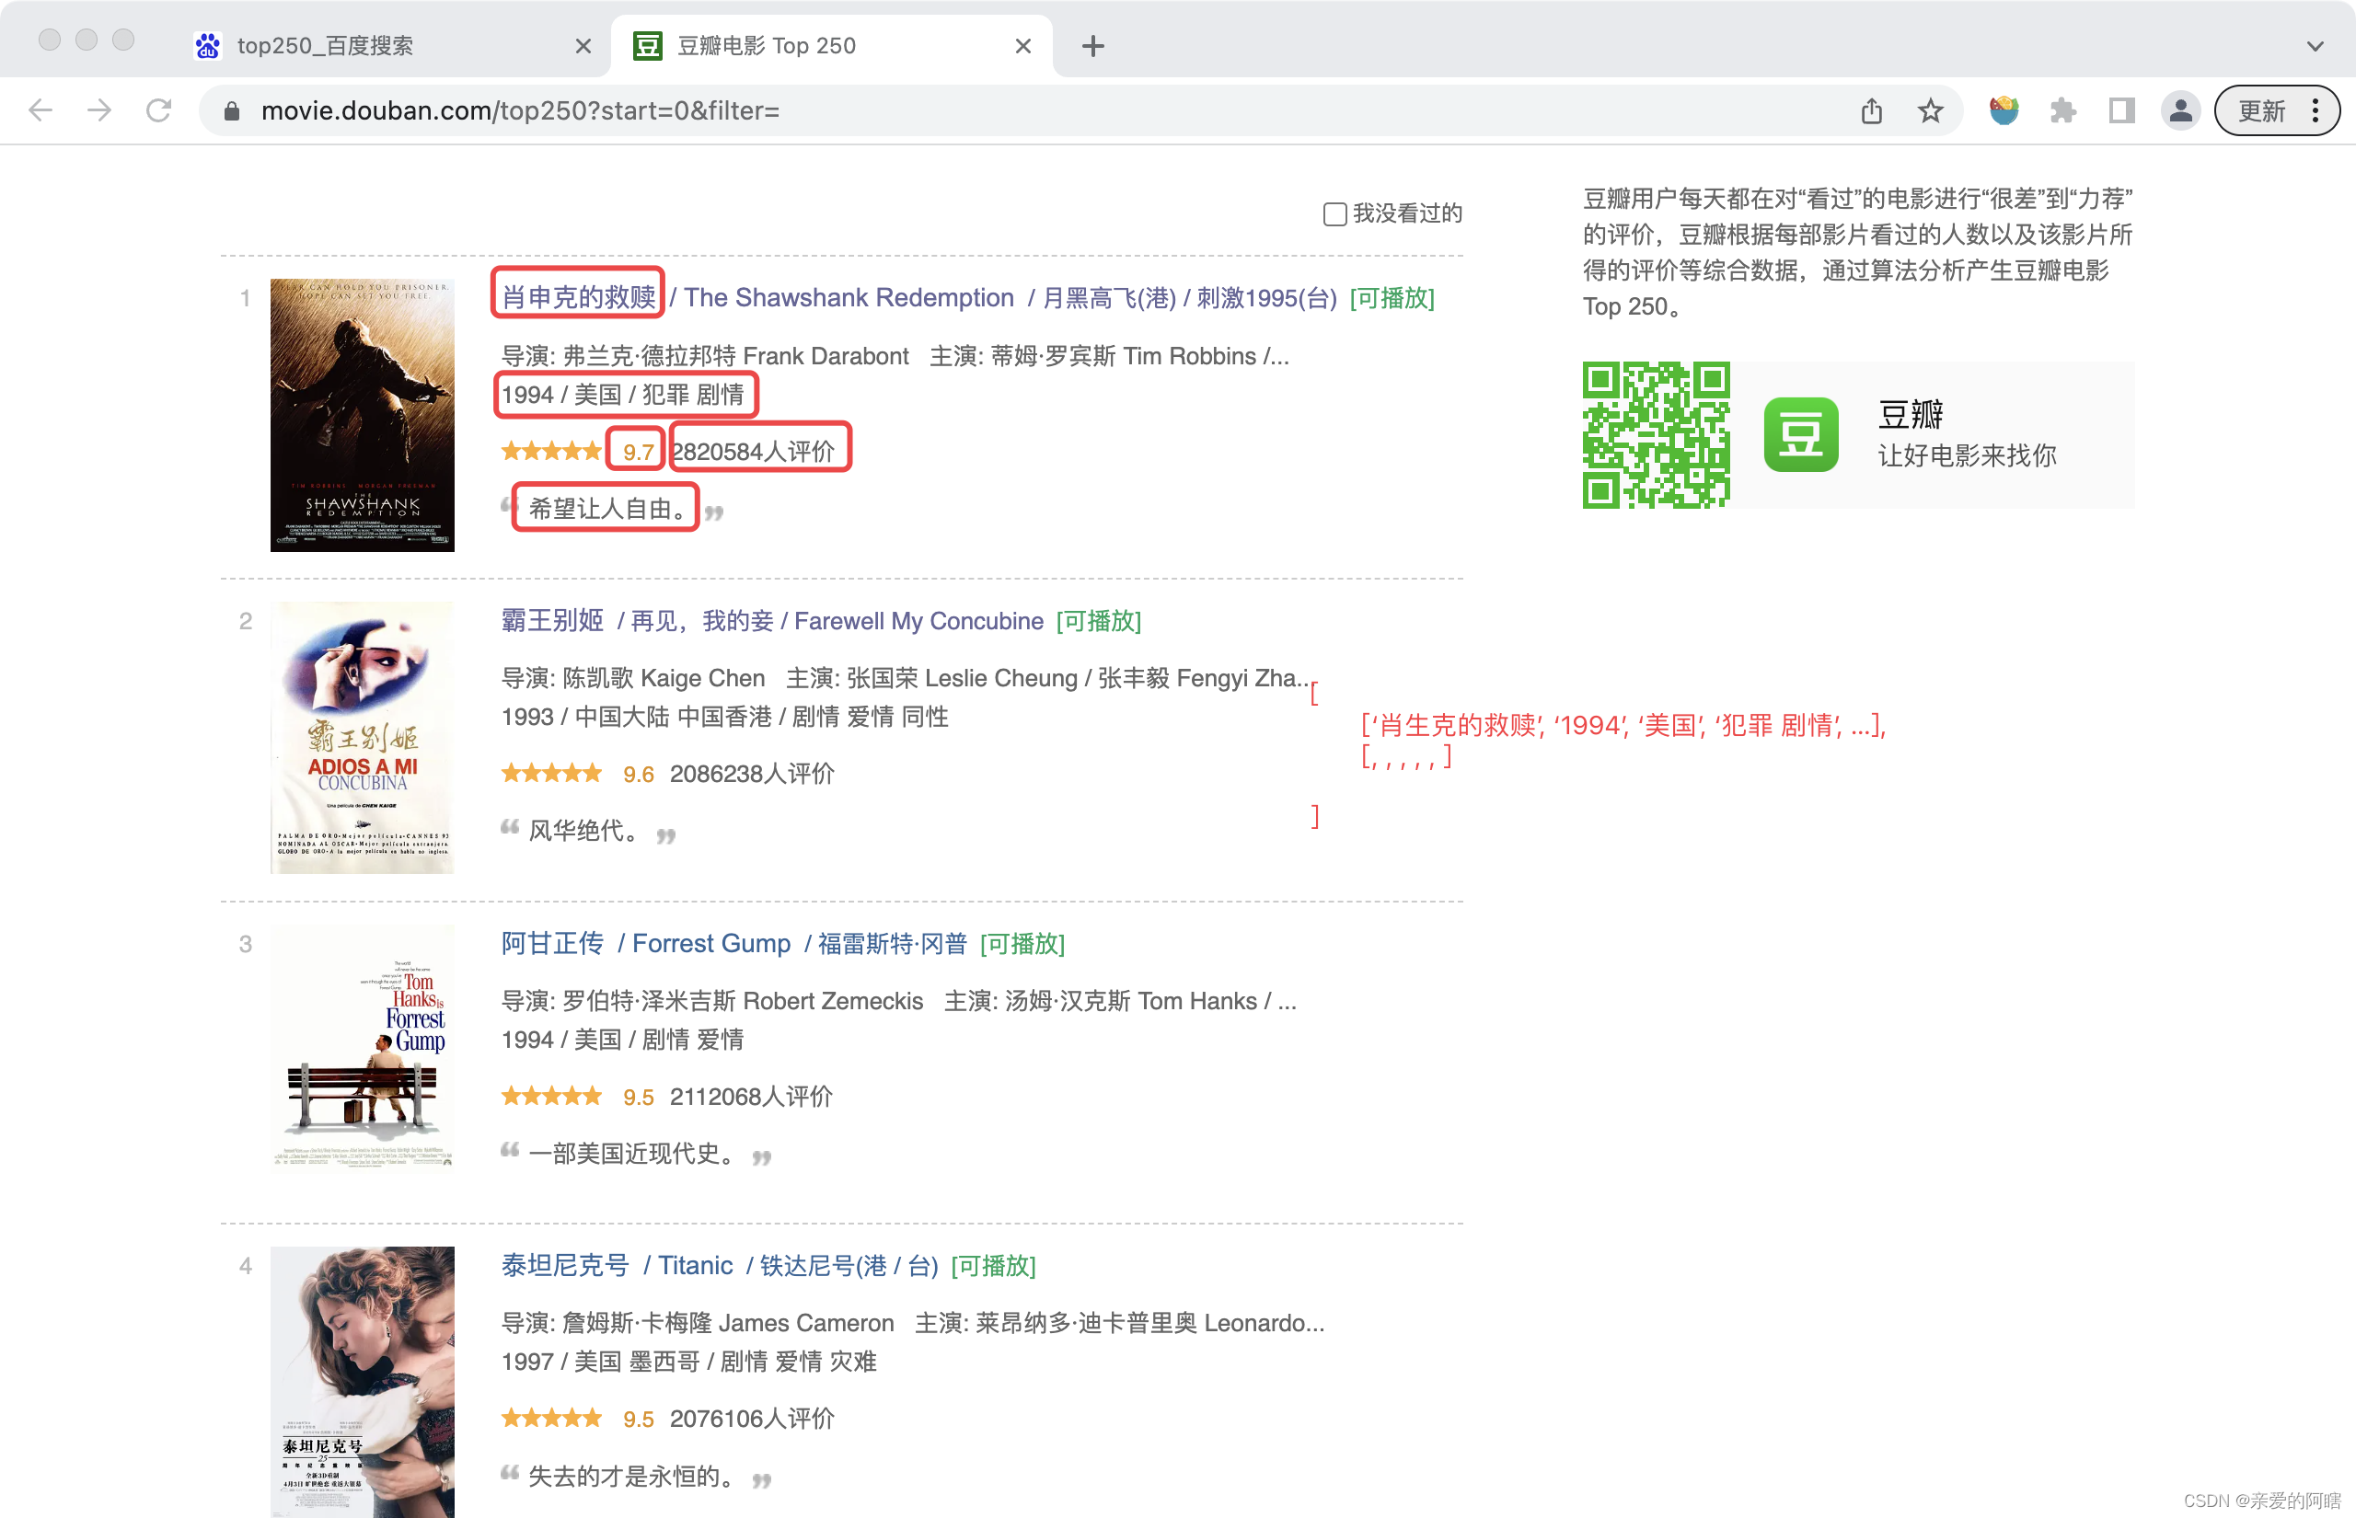Click the share page icon

(x=1871, y=110)
